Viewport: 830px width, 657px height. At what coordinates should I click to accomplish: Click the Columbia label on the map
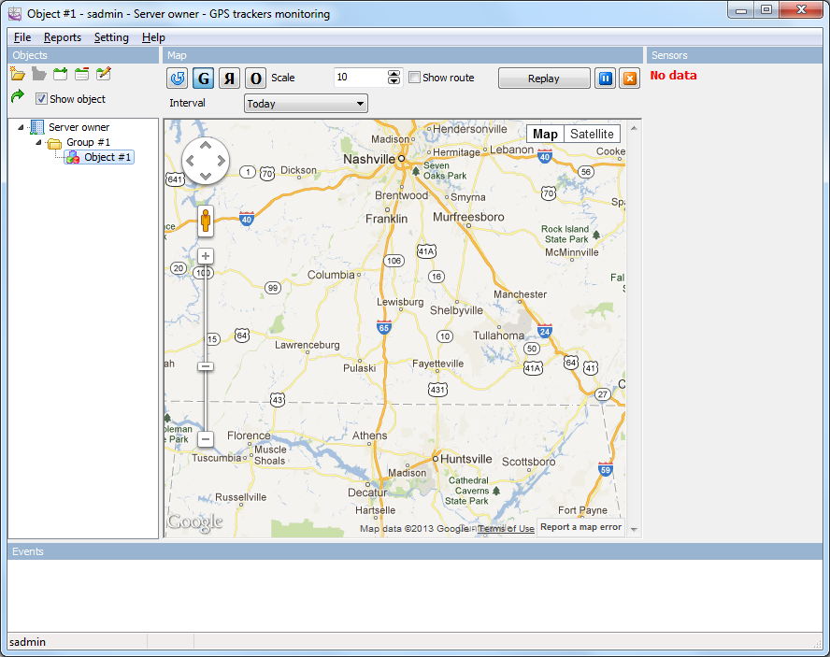(x=331, y=275)
